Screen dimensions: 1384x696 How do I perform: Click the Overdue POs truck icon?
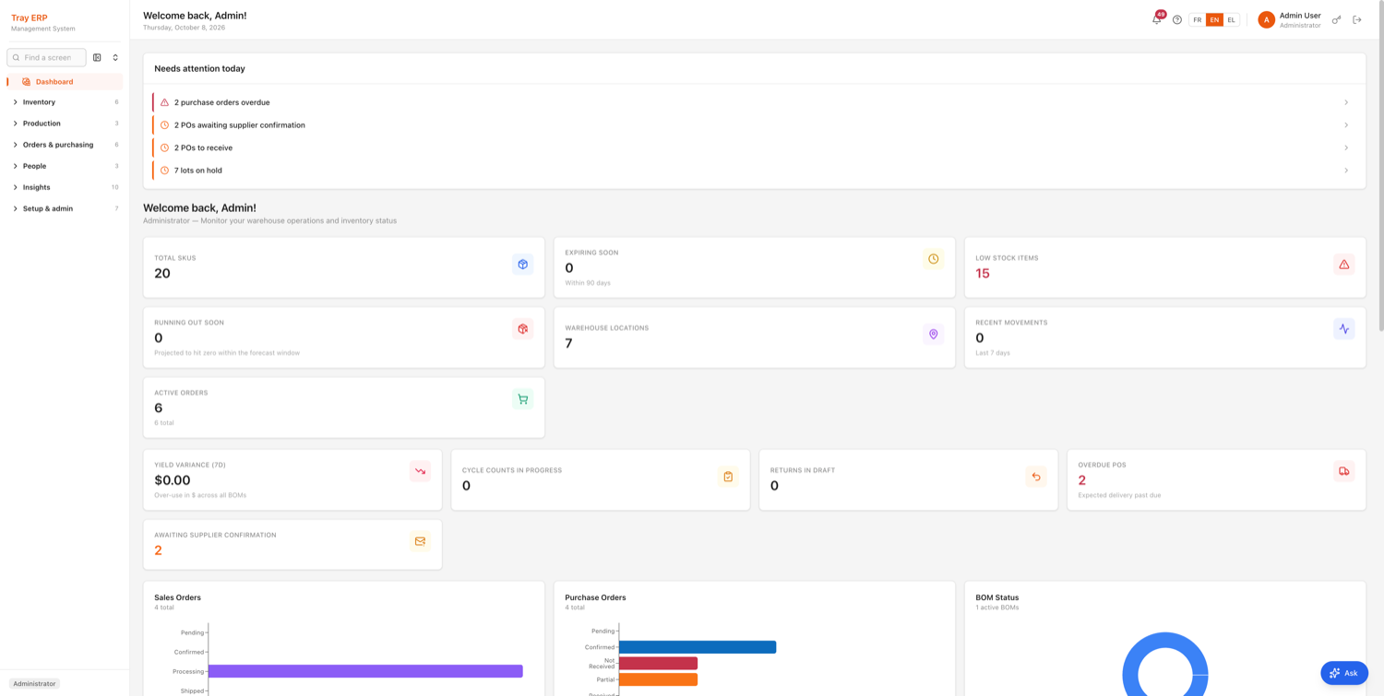pos(1344,471)
